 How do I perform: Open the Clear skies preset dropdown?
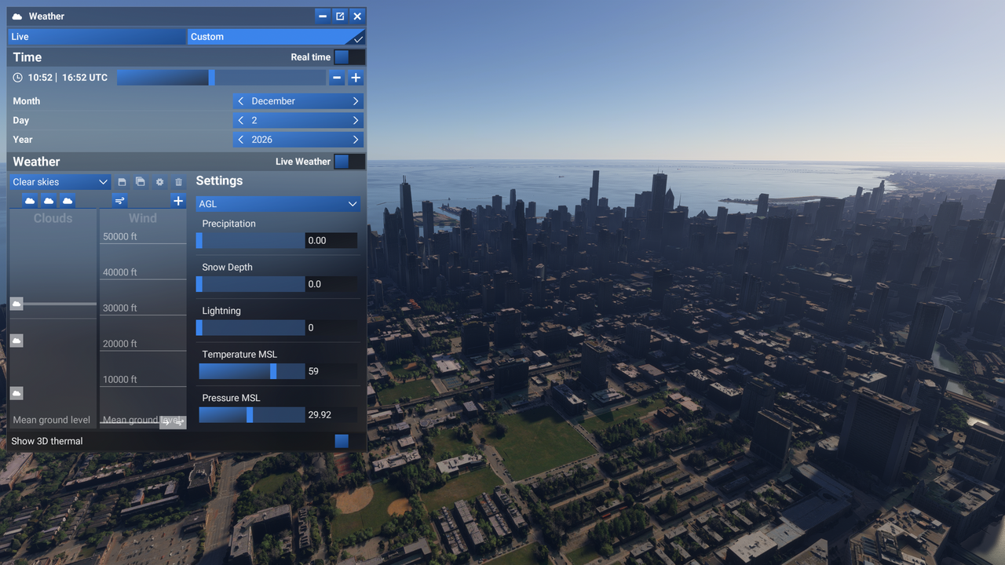[60, 182]
